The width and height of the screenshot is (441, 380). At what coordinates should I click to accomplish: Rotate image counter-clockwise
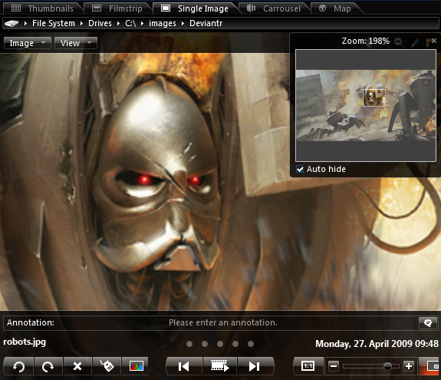click(19, 366)
